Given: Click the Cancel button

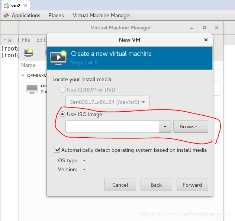Looking at the screenshot, I should [120, 185].
